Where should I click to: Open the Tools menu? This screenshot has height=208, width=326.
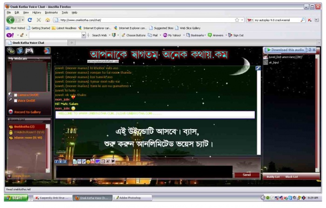tap(65, 13)
